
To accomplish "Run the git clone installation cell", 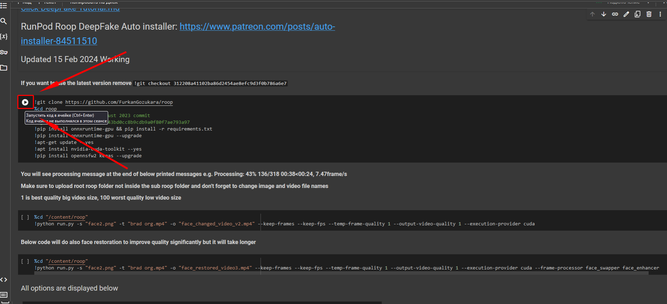I will [25, 102].
